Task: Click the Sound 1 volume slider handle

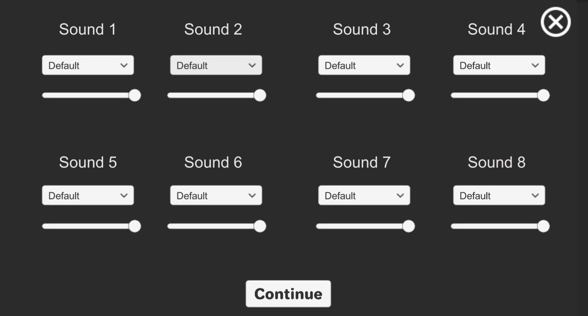Action: coord(135,95)
